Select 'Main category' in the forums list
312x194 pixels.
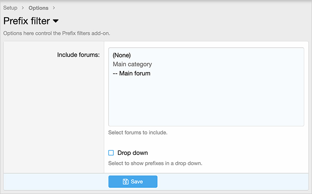coord(132,64)
